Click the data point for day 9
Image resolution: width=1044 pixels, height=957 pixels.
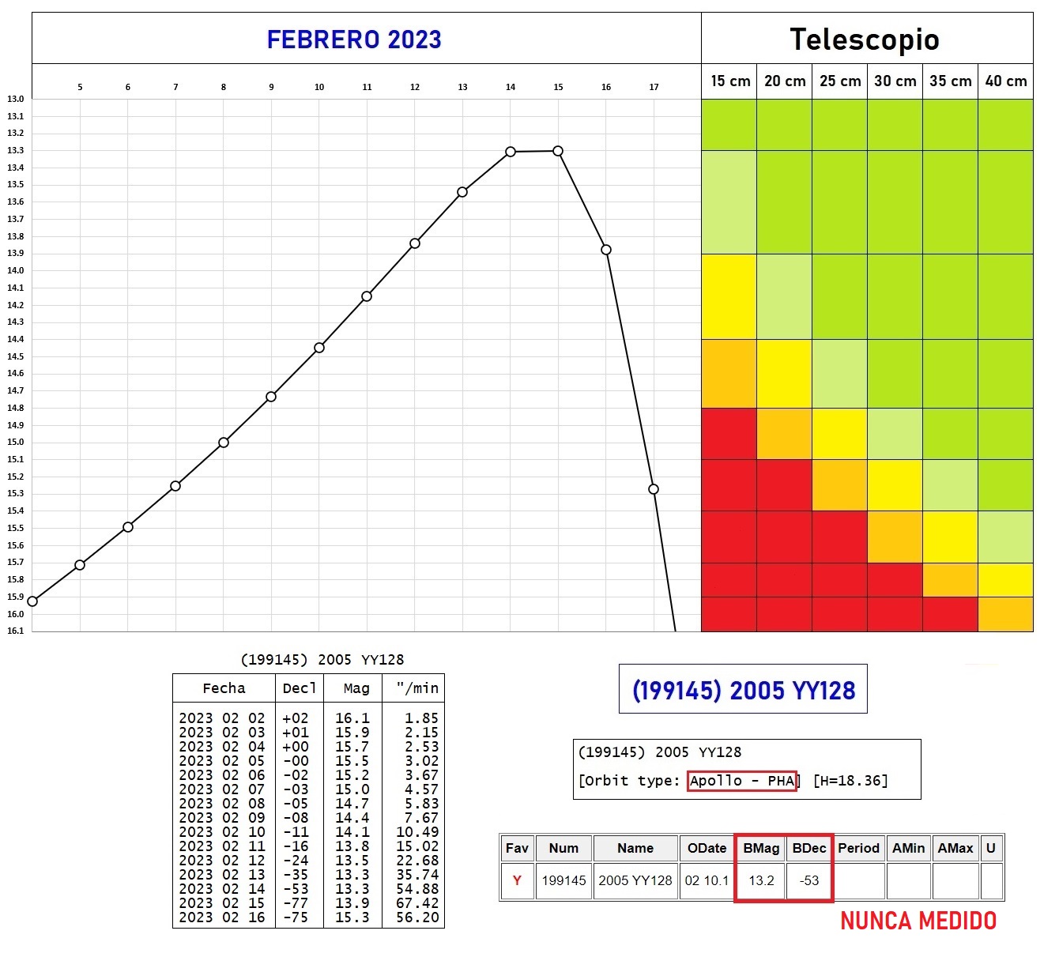271,397
